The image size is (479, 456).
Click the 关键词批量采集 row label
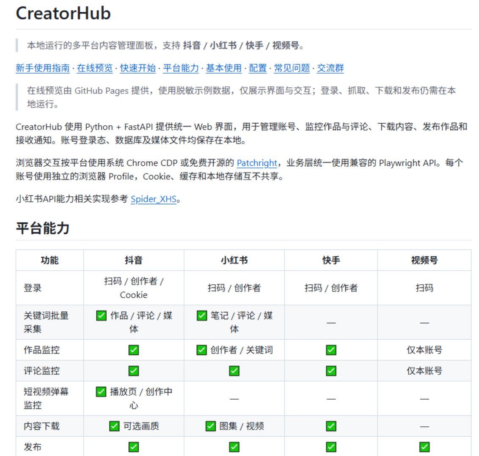tap(46, 322)
